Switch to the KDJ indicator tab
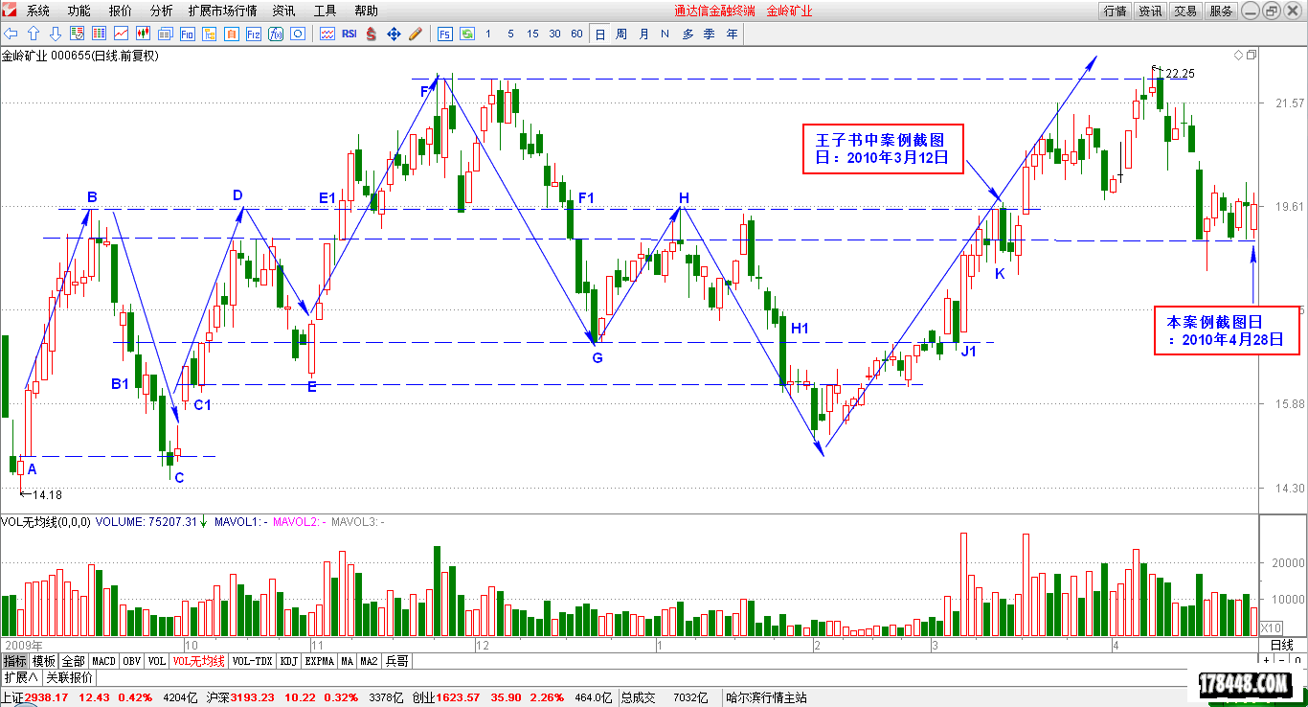This screenshot has height=707, width=1308. click(x=289, y=661)
